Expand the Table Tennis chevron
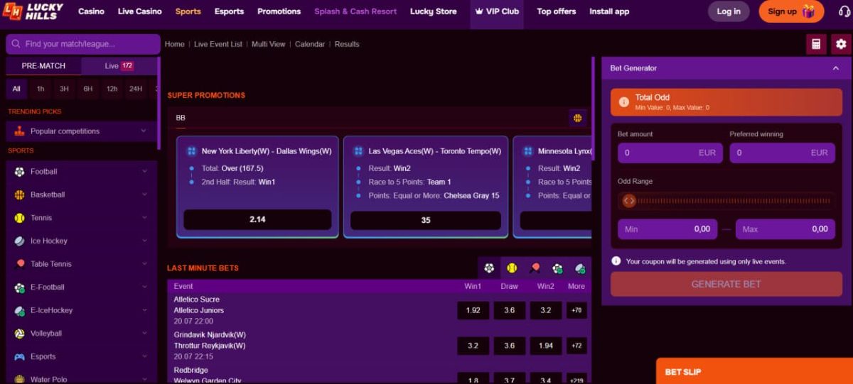853x384 pixels. tap(144, 264)
